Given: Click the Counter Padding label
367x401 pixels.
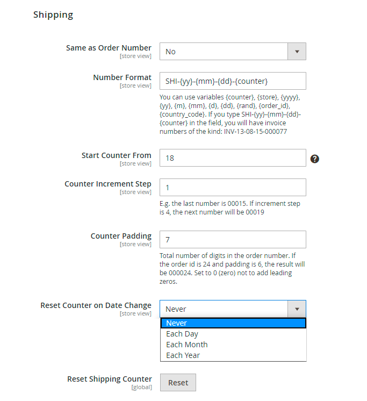Looking at the screenshot, I should point(121,236).
